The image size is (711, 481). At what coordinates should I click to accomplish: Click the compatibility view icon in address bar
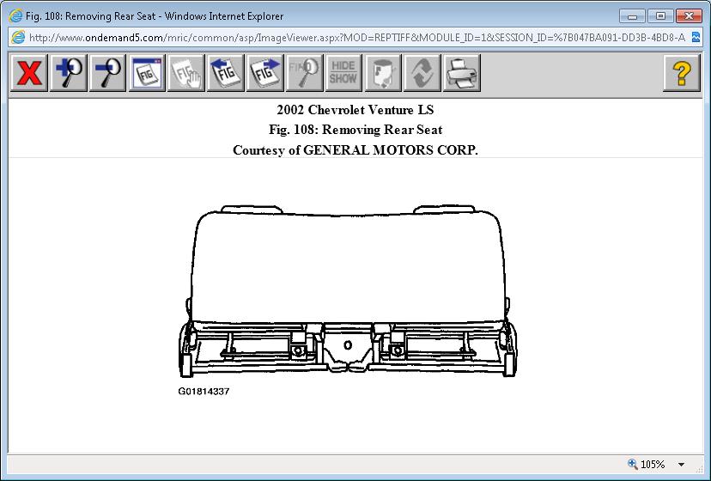tap(696, 37)
